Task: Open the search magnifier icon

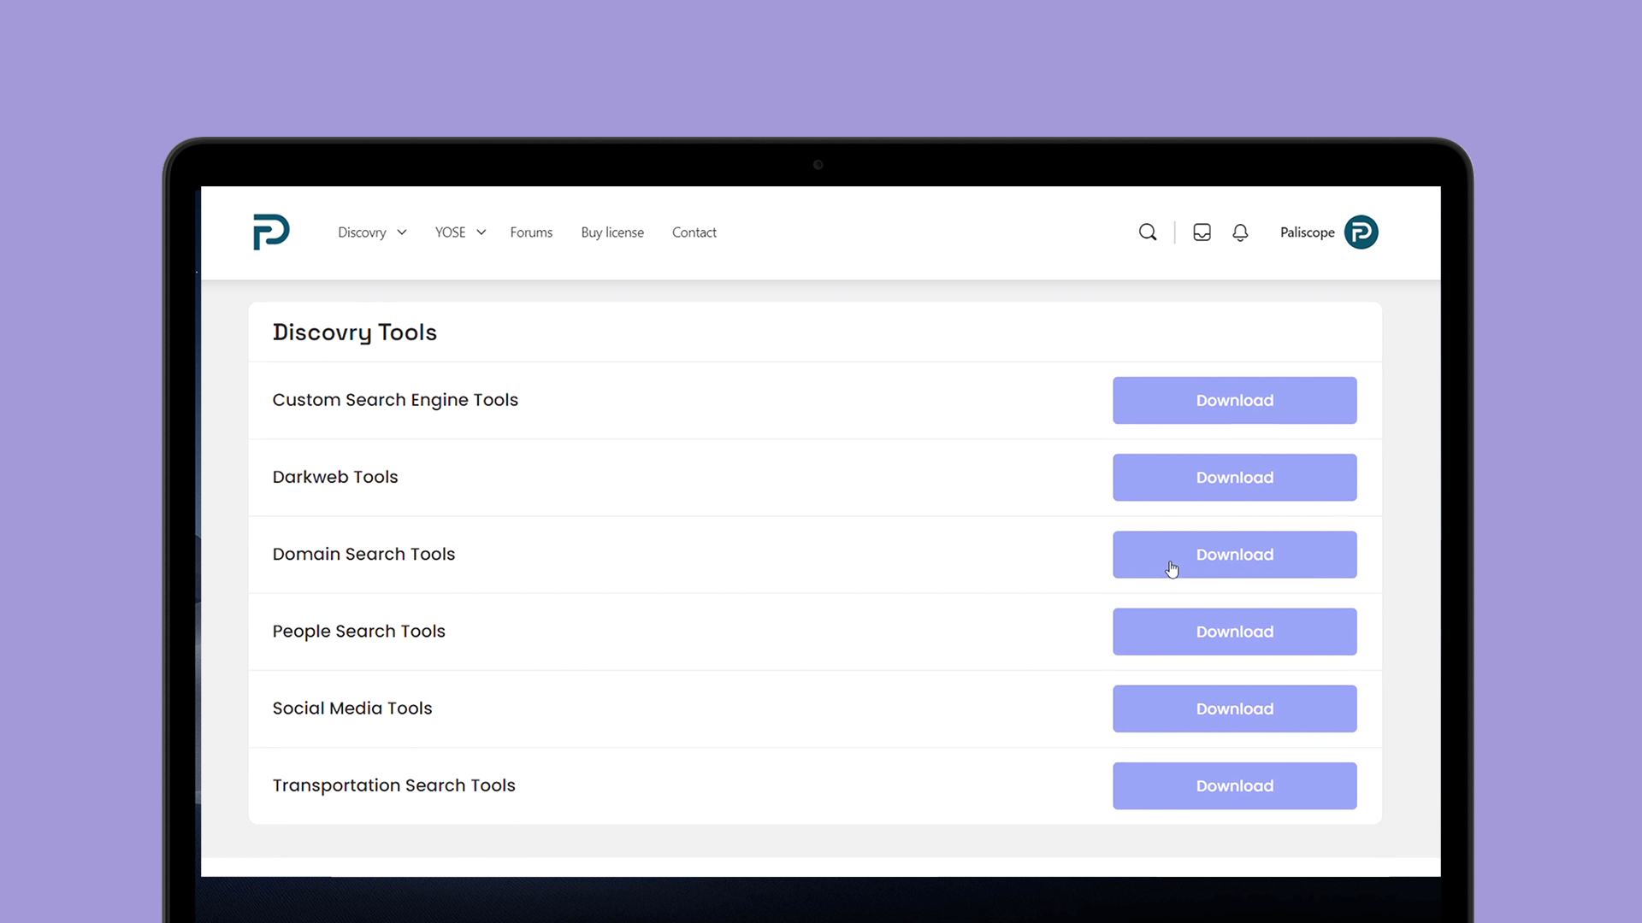Action: (x=1148, y=232)
